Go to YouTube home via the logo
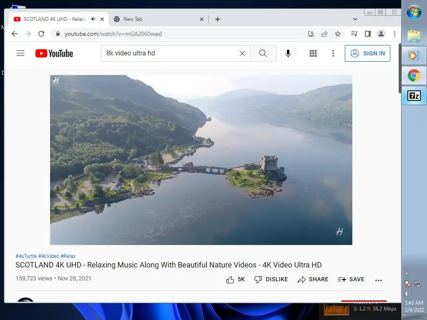The width and height of the screenshot is (427, 320). click(x=54, y=53)
